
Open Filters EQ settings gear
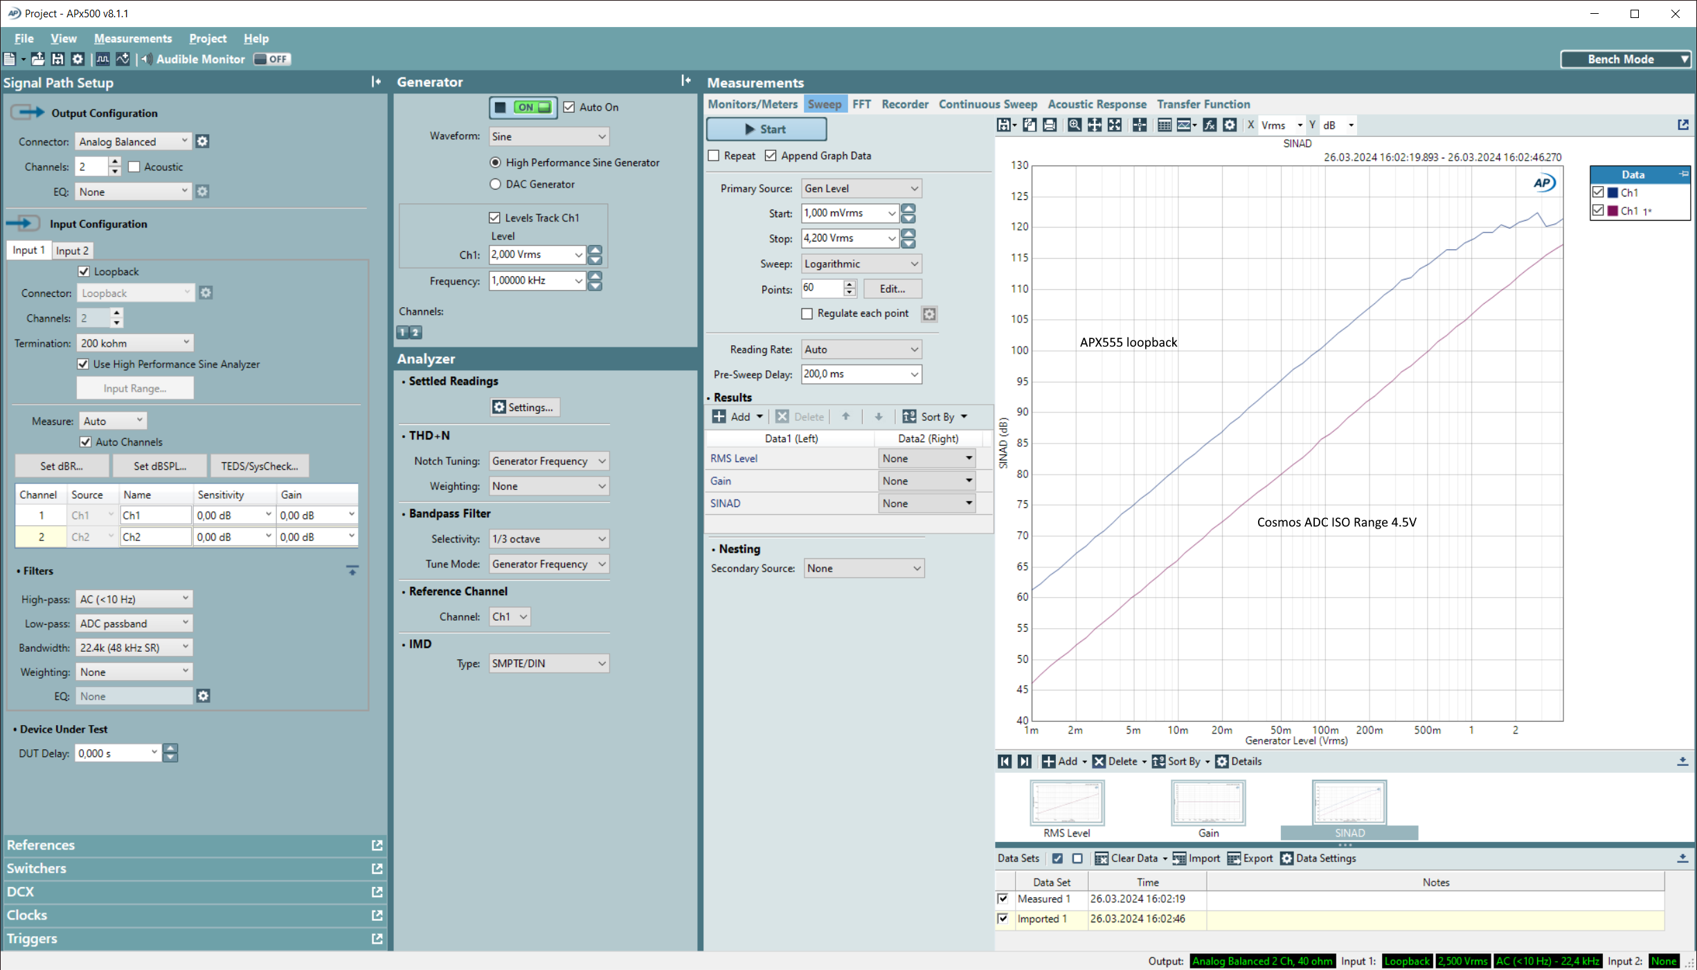[203, 696]
